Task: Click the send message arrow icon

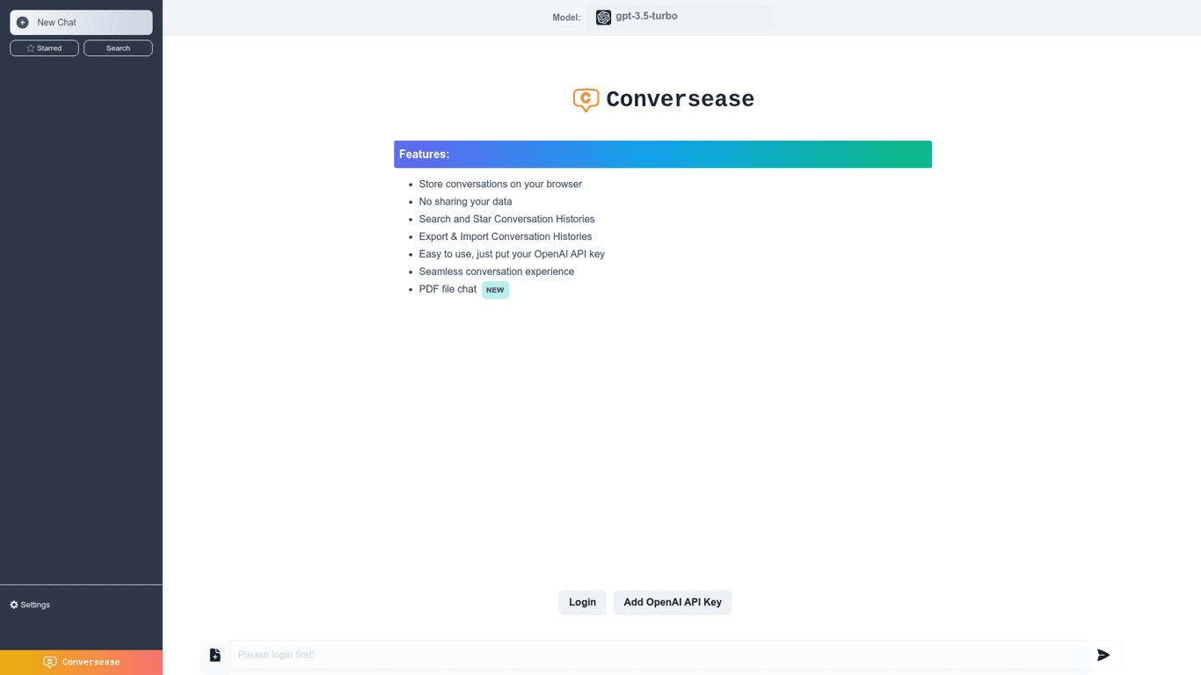Action: (x=1103, y=654)
